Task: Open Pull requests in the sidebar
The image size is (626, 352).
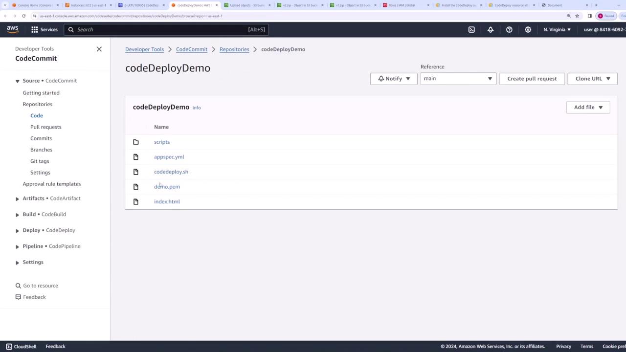Action: tap(46, 127)
